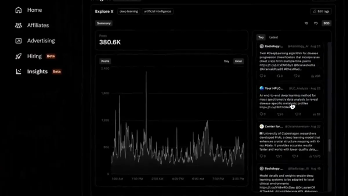Click the Beta badge beside Hiring

51,56
